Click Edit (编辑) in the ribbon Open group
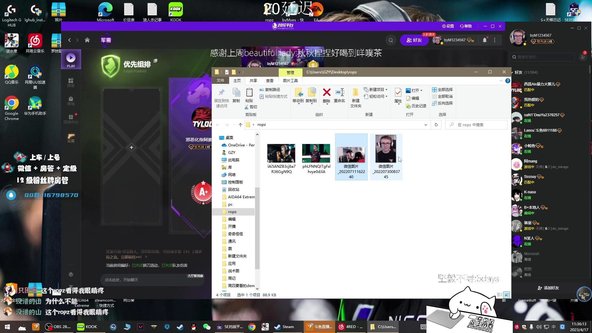Screen dimensions: 592x333 (x=413, y=98)
